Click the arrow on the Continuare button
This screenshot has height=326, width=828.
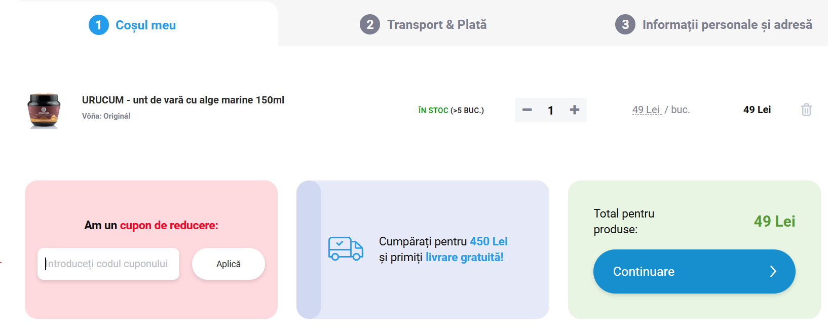(773, 272)
